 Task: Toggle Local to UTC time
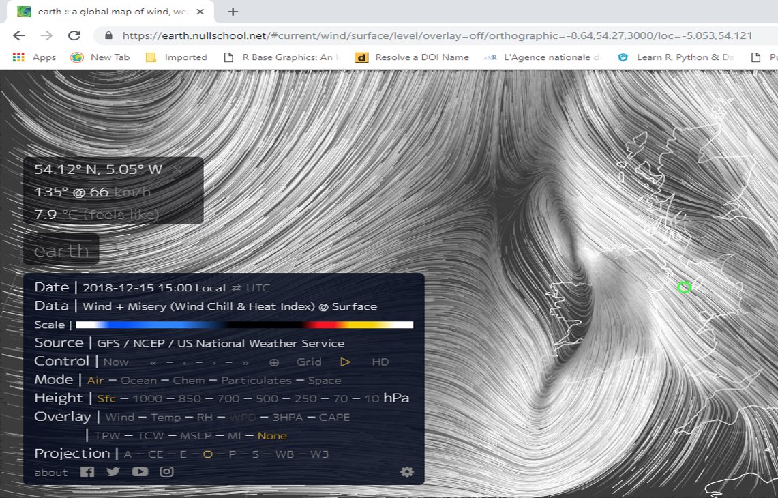pyautogui.click(x=251, y=288)
